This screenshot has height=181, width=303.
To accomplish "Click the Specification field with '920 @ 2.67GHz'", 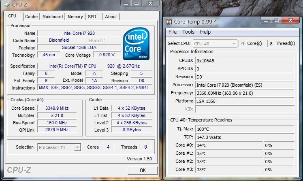I will click(x=94, y=66).
